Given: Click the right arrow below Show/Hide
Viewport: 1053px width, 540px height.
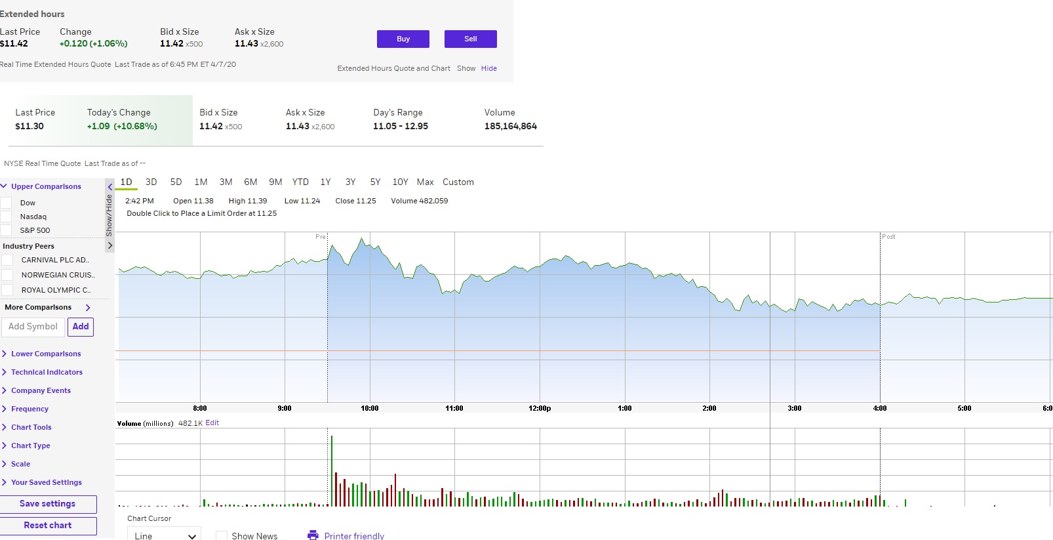Looking at the screenshot, I should click(110, 245).
